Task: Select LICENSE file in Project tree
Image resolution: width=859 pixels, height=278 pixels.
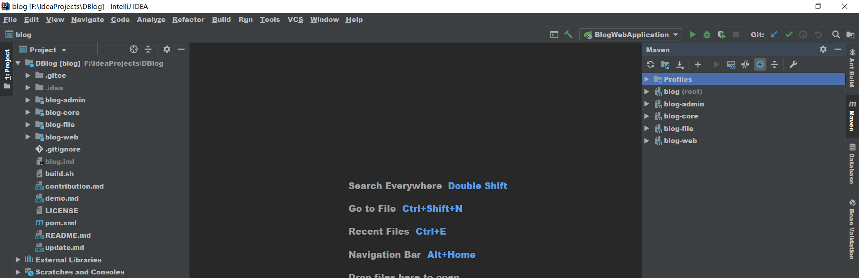Action: [x=61, y=211]
